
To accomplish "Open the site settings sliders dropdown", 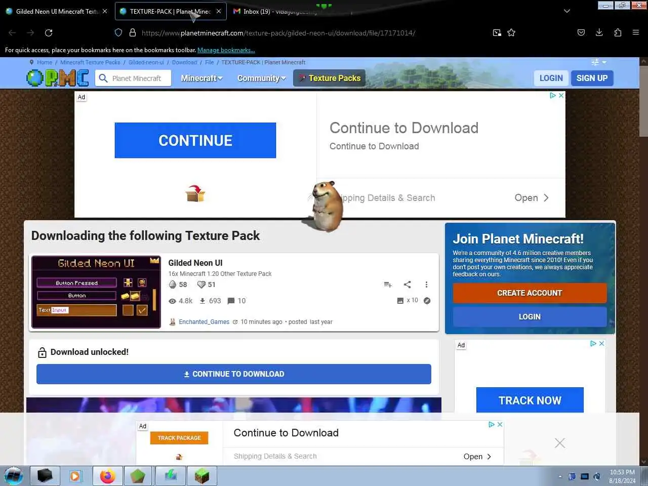I will point(598,62).
